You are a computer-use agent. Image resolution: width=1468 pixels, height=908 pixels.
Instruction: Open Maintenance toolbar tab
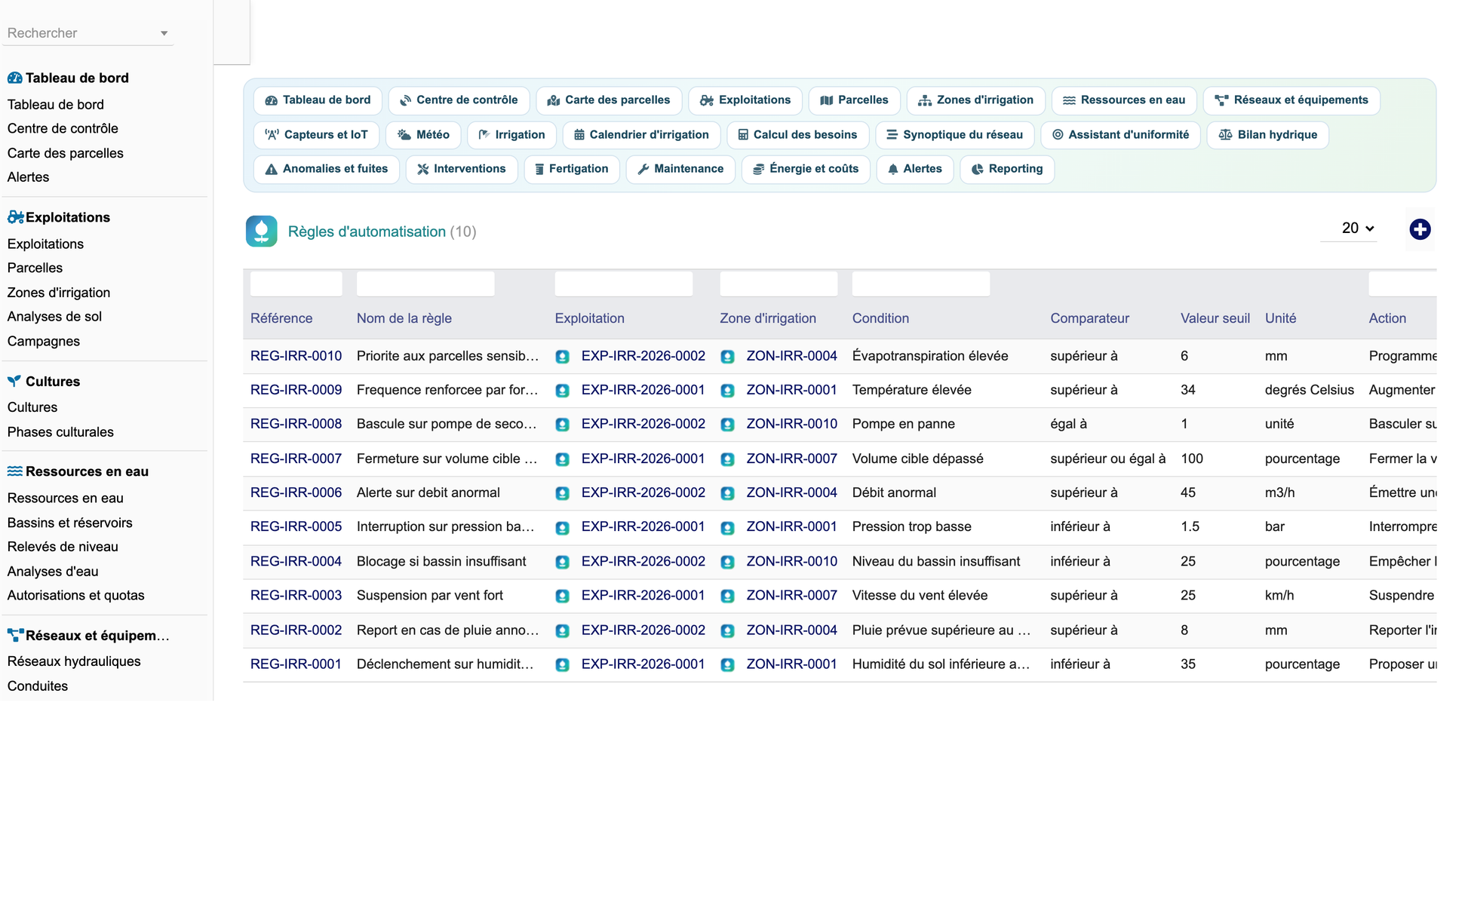pyautogui.click(x=680, y=169)
